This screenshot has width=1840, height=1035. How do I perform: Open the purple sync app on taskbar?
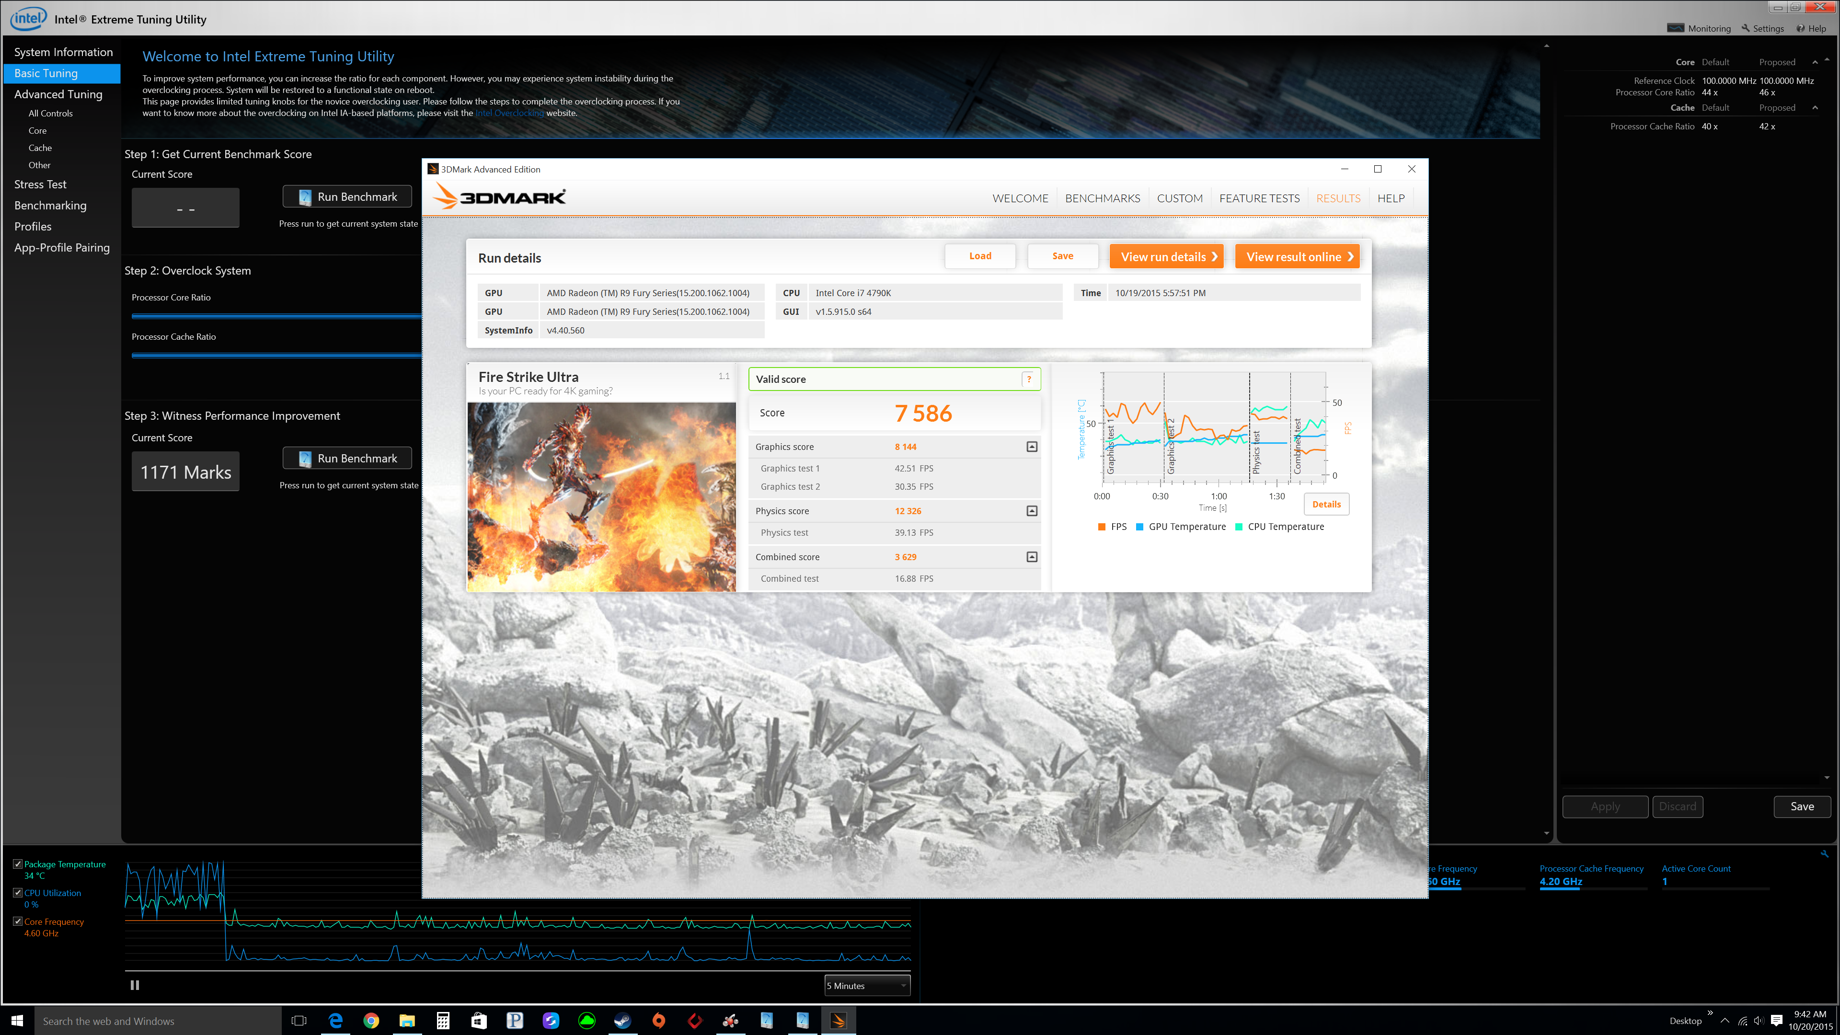pos(551,1021)
